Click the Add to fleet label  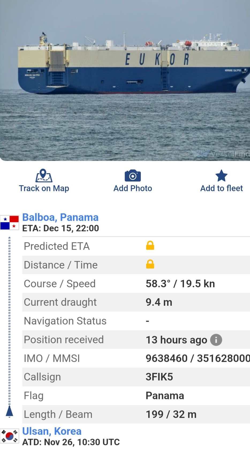(x=221, y=188)
